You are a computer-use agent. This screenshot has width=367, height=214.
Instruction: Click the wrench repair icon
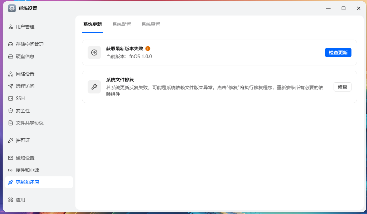coord(94,87)
